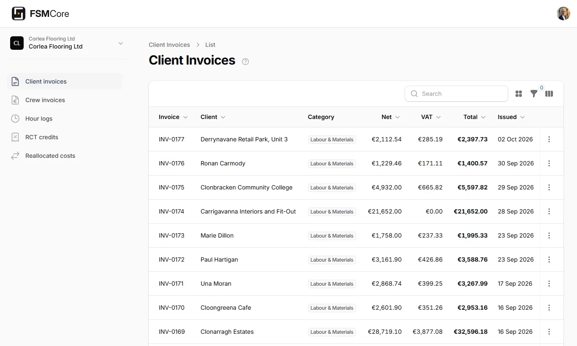Click the List breadcrumb
This screenshot has height=346, width=577.
210,45
